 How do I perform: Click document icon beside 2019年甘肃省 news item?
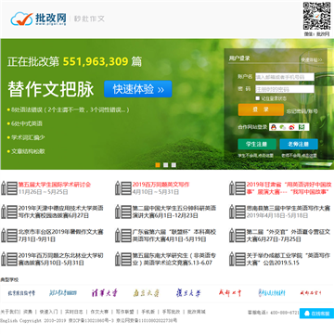tap(238, 188)
